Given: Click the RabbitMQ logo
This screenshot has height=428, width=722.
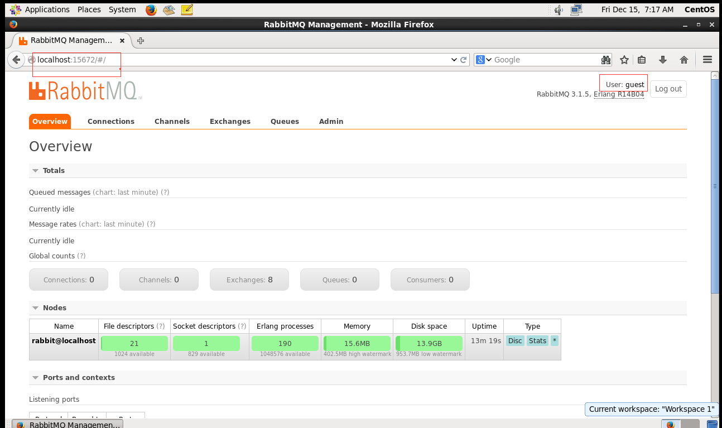Looking at the screenshot, I should (x=85, y=90).
